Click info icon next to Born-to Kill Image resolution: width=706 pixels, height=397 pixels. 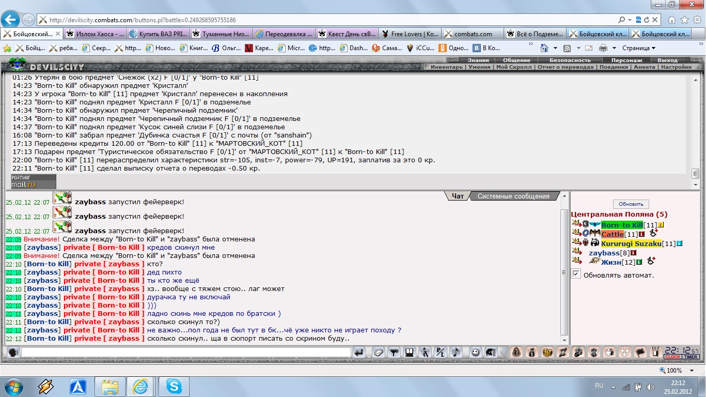pyautogui.click(x=661, y=225)
